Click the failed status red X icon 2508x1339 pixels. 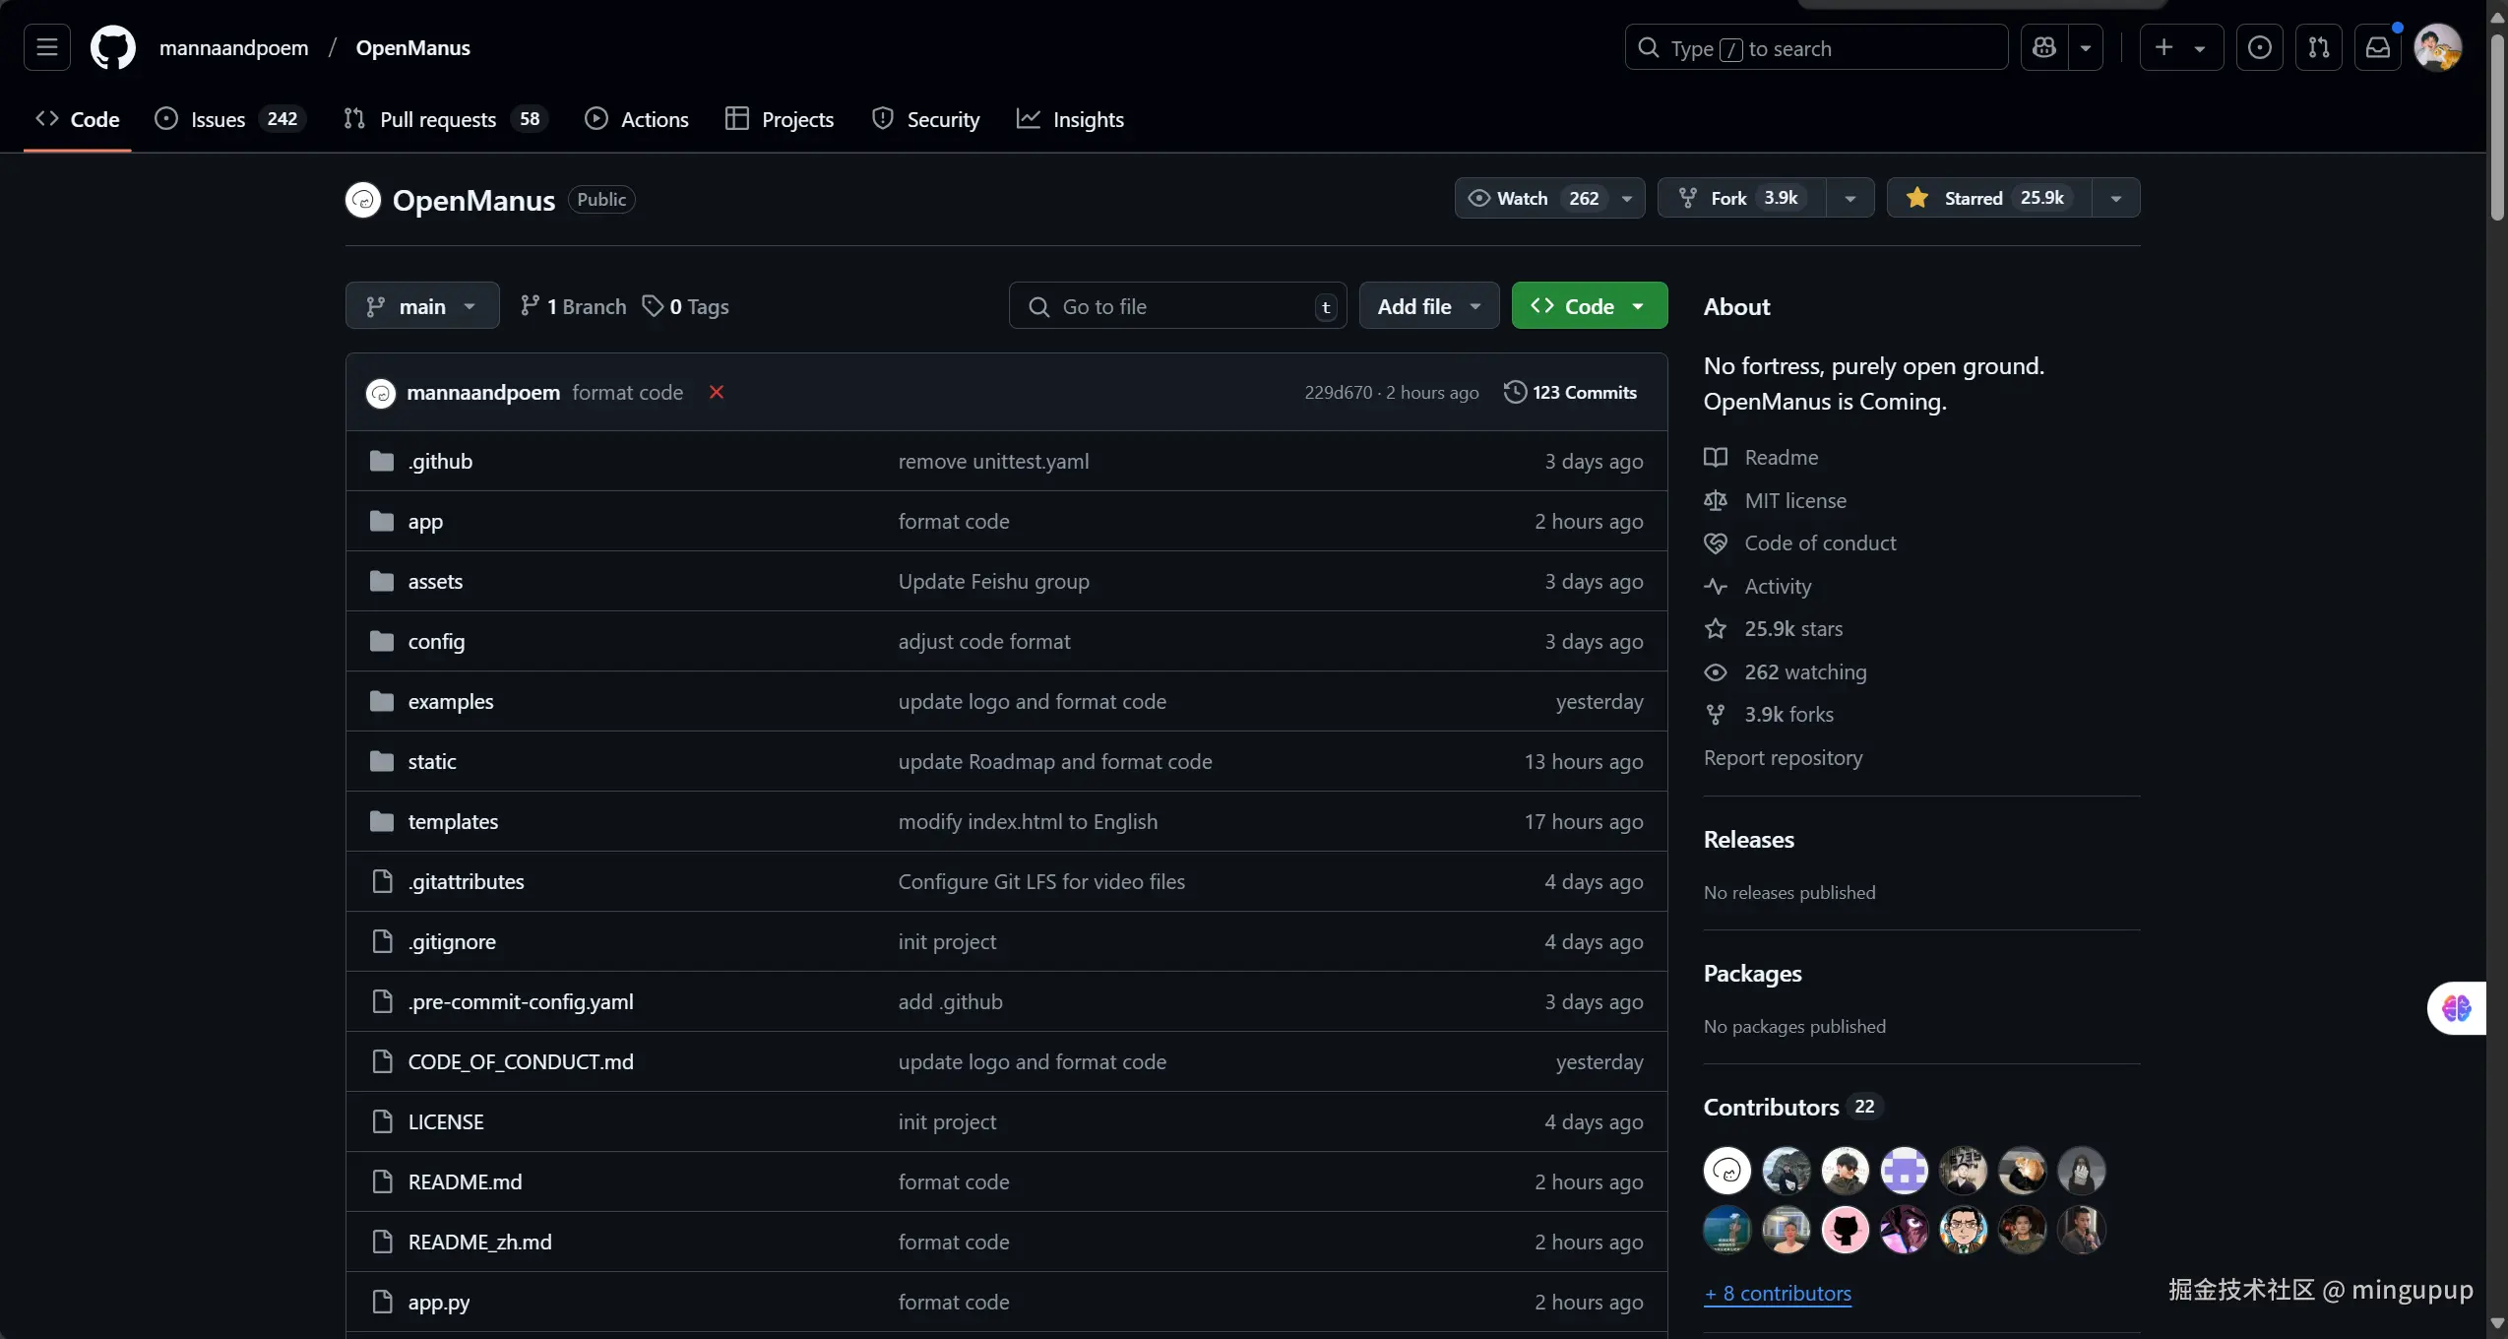[716, 392]
